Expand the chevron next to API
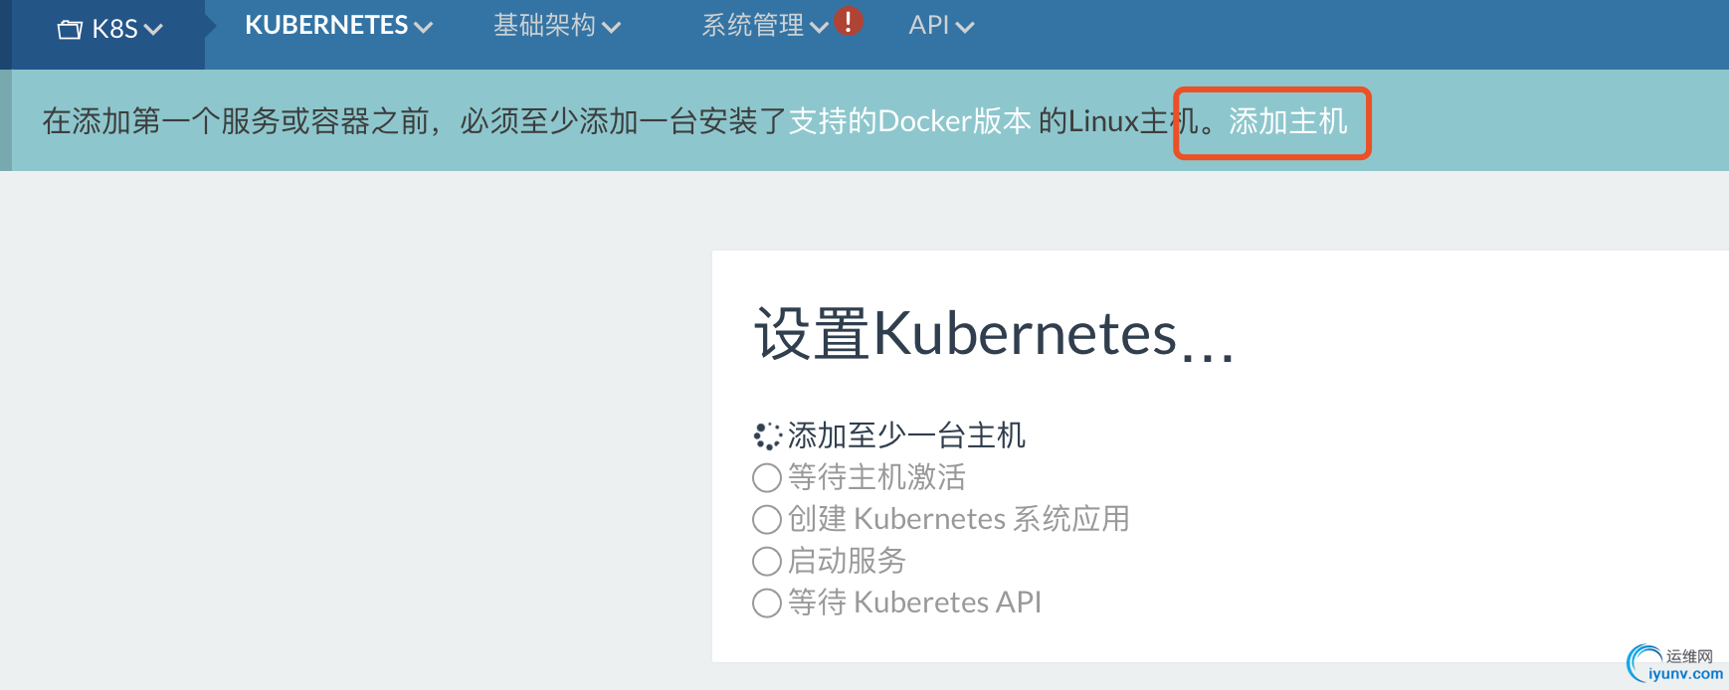The height and width of the screenshot is (690, 1729). coord(965,28)
